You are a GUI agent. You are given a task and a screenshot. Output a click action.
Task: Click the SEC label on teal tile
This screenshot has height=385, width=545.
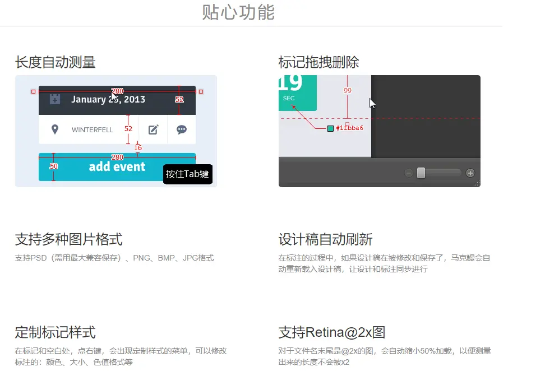(289, 98)
